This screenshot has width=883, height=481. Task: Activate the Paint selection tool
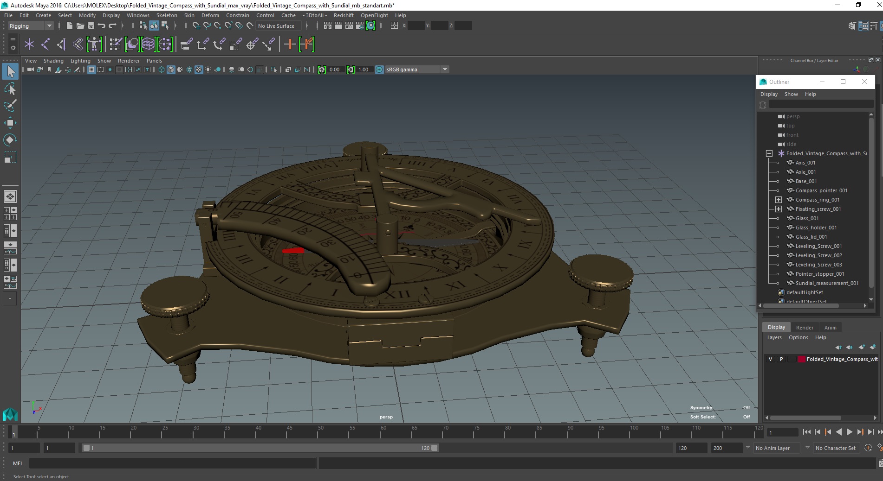pyautogui.click(x=10, y=106)
